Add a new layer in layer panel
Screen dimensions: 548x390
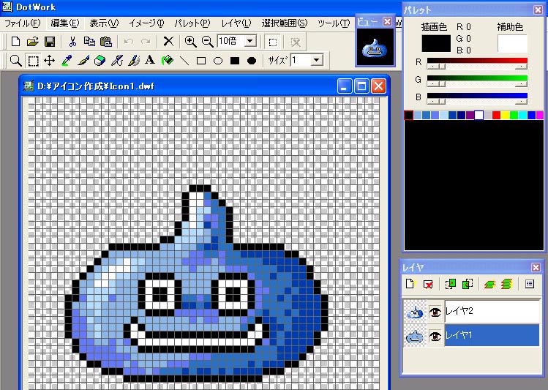(x=410, y=283)
